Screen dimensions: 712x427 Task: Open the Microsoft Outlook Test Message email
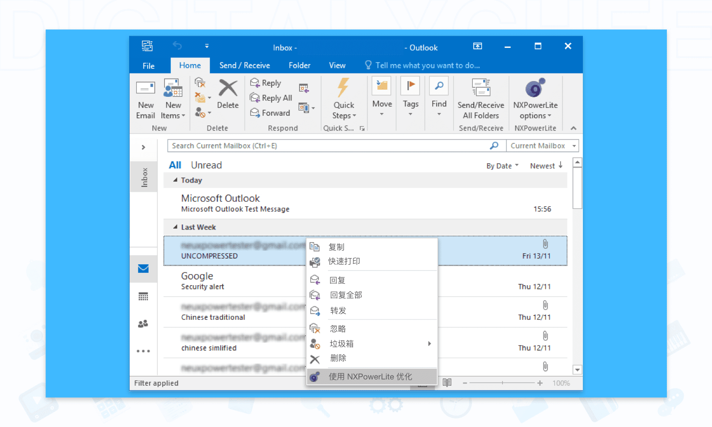point(365,204)
